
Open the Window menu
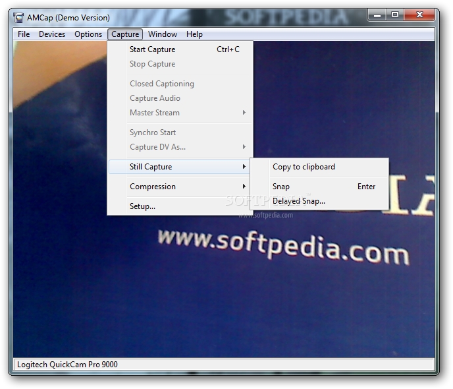[163, 34]
